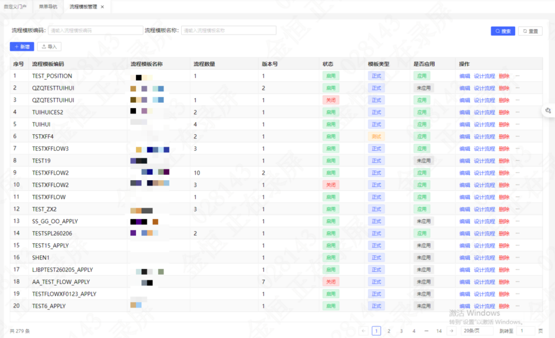Open more actions for TESTFLOWXF0123_APPLY row

[x=518, y=294]
